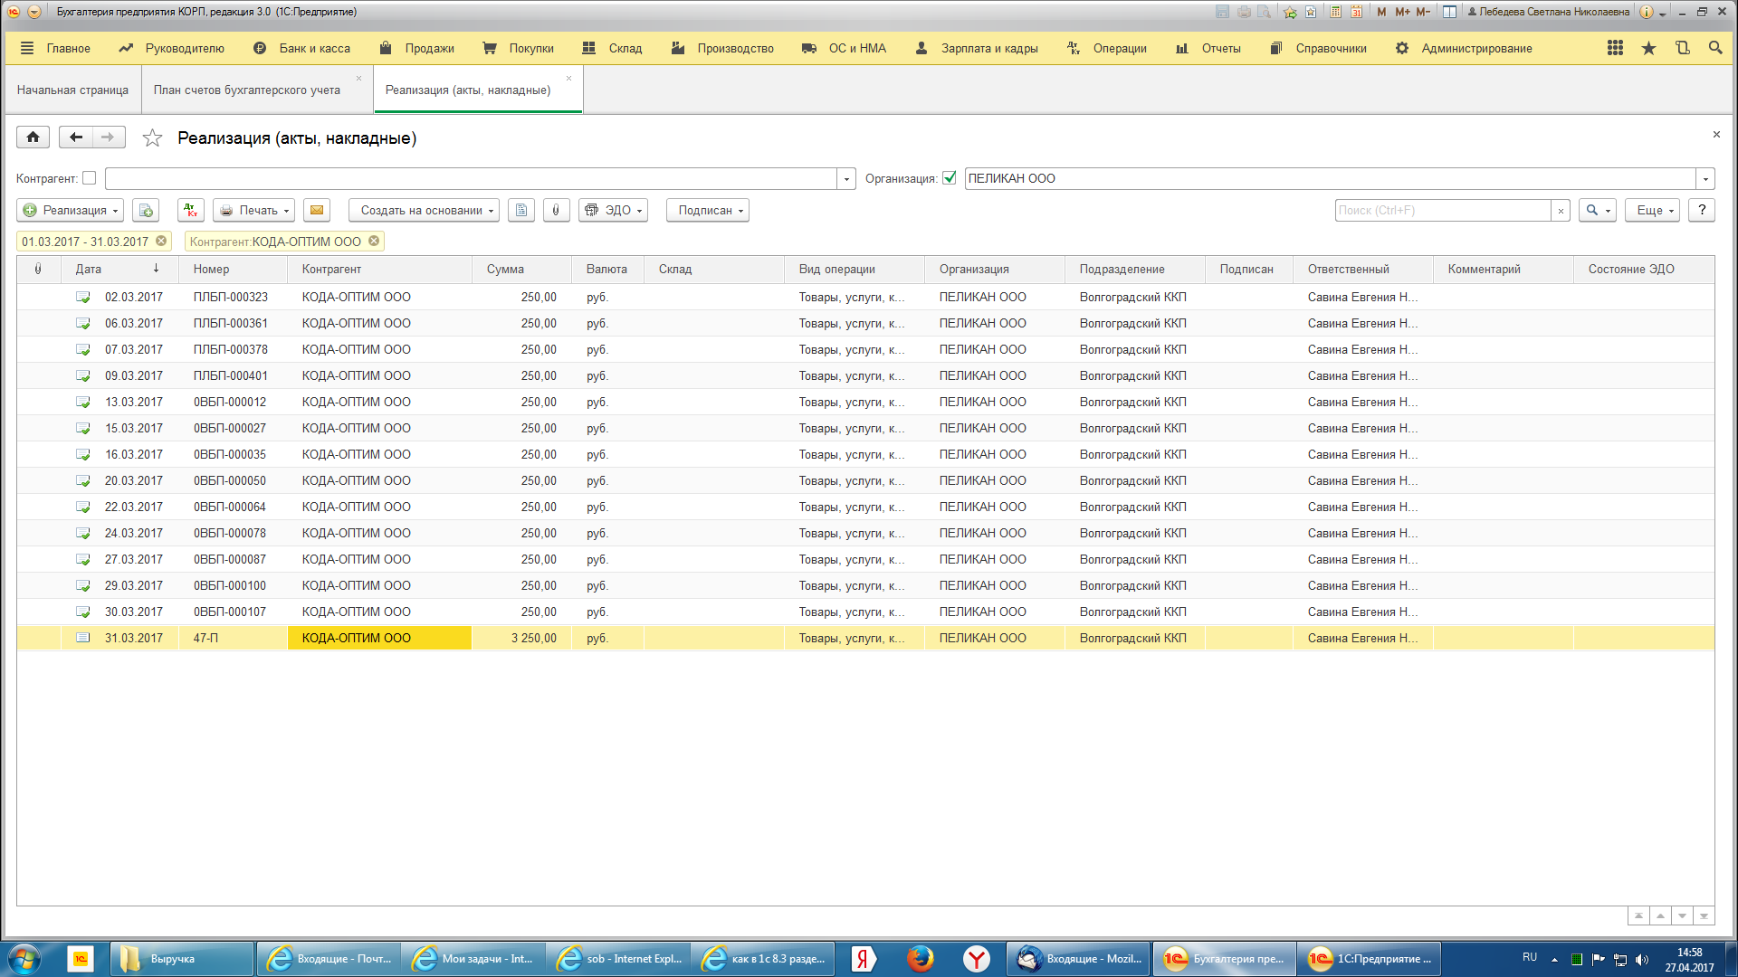Uncheck the Организация filter checkbox
This screenshot has height=977, width=1738.
coord(949,178)
